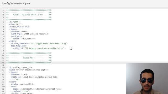Click the webcam video overlay
168x94 pixels.
(147, 78)
